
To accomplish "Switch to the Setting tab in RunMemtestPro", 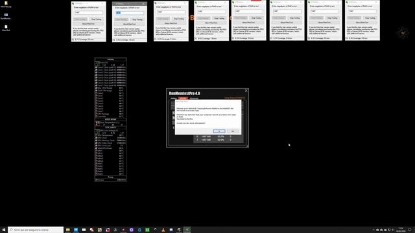I will 173,98.
